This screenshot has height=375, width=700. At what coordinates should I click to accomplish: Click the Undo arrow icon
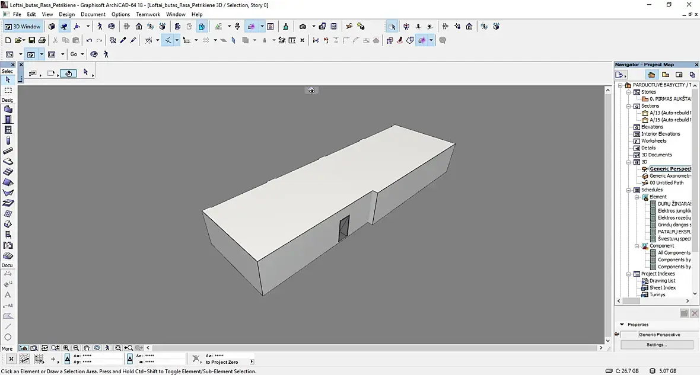coord(90,40)
